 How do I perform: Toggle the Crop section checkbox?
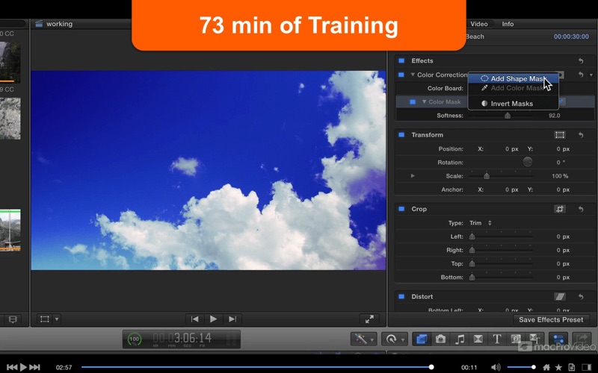click(x=401, y=209)
